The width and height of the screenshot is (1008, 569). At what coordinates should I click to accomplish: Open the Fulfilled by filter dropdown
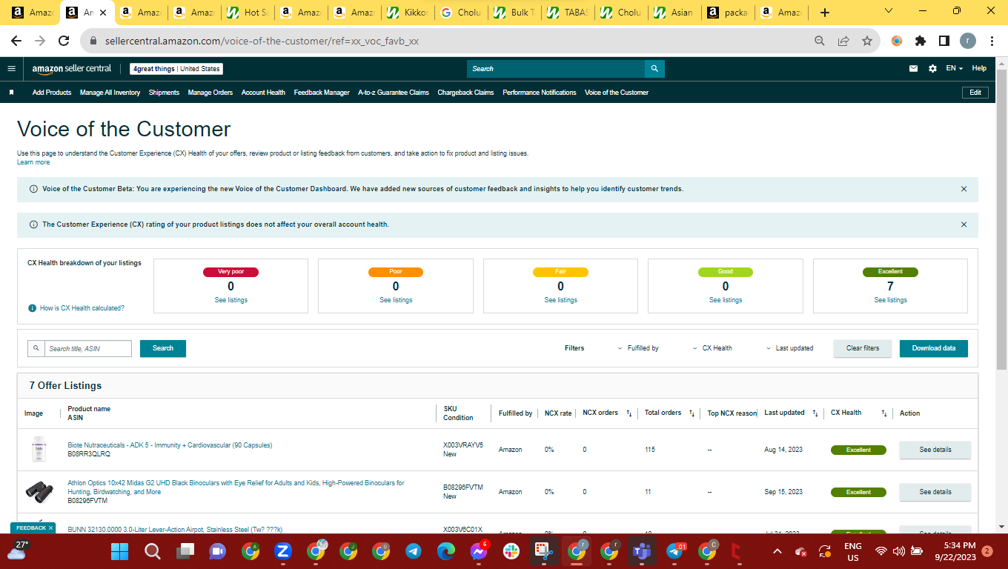pos(638,348)
